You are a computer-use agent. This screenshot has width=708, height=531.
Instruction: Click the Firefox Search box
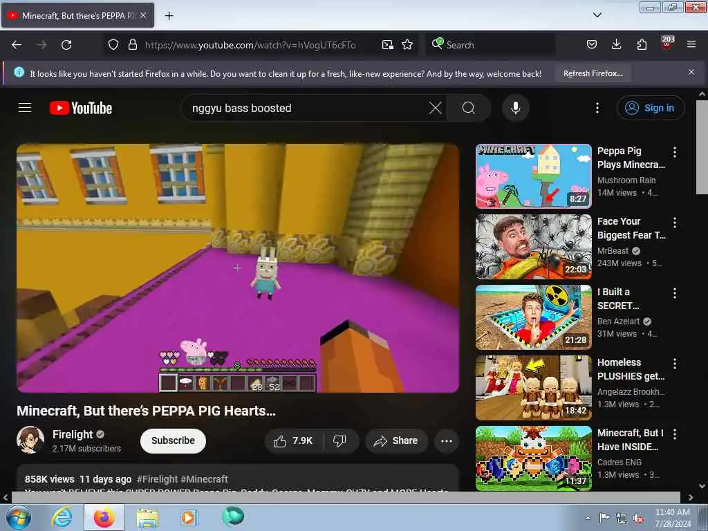pos(490,45)
